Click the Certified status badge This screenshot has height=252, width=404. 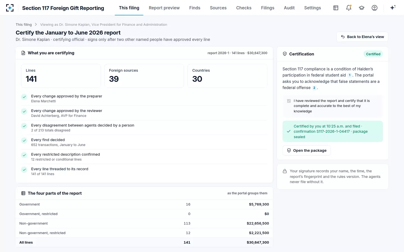[x=373, y=54]
